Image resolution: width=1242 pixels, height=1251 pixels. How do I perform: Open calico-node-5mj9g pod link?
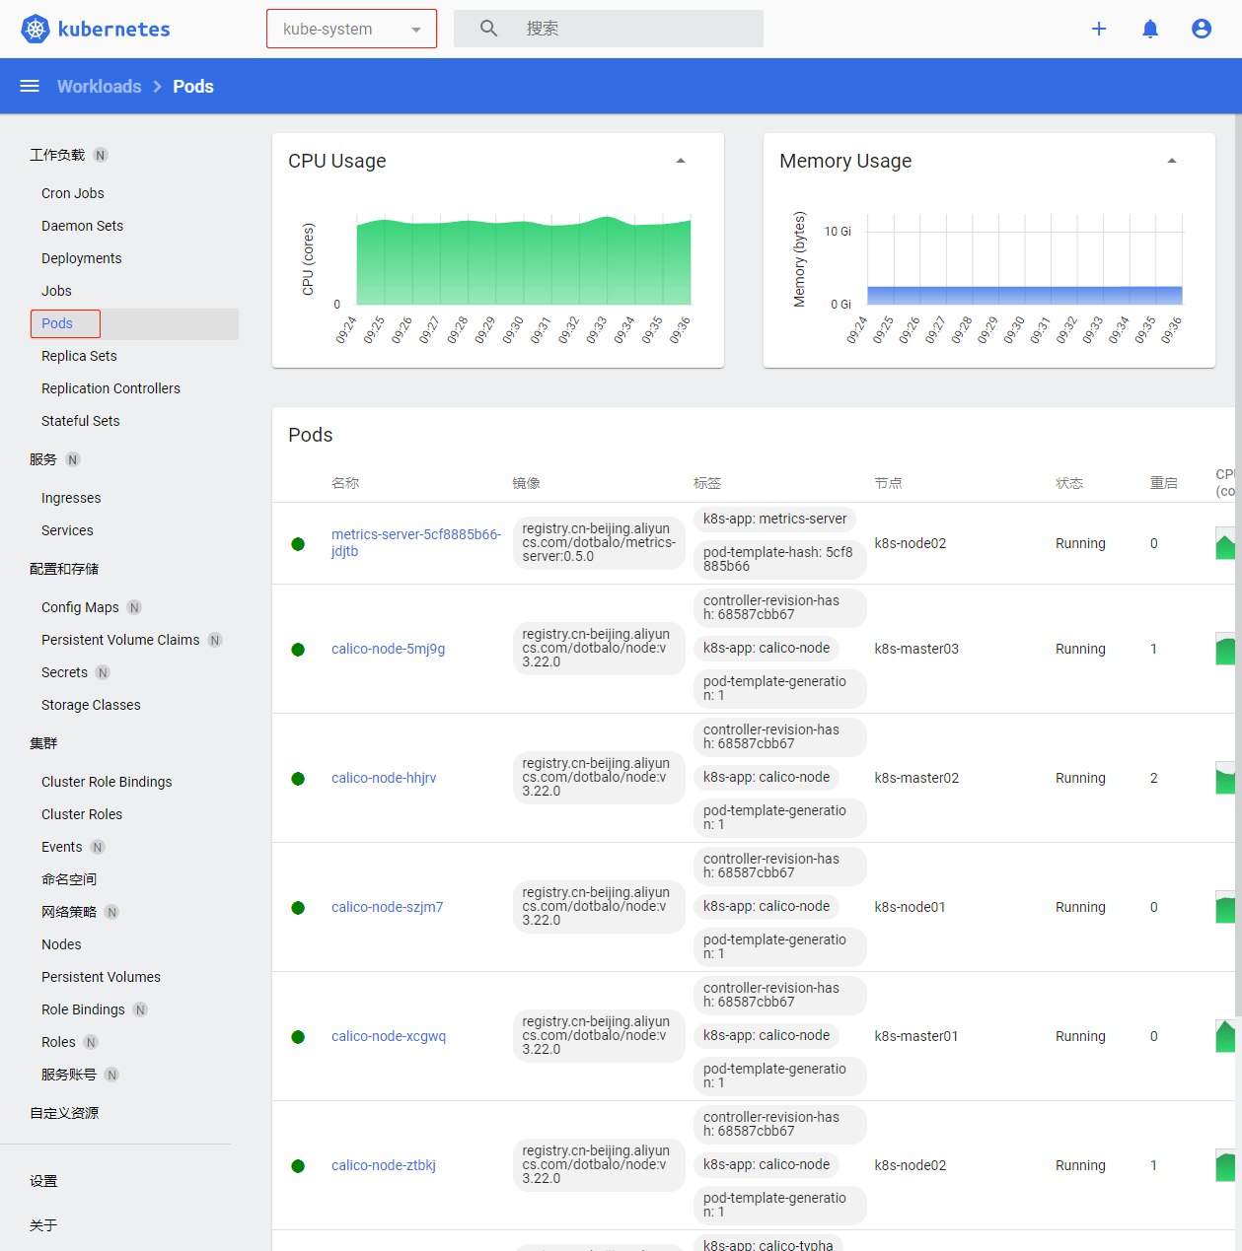pos(388,649)
